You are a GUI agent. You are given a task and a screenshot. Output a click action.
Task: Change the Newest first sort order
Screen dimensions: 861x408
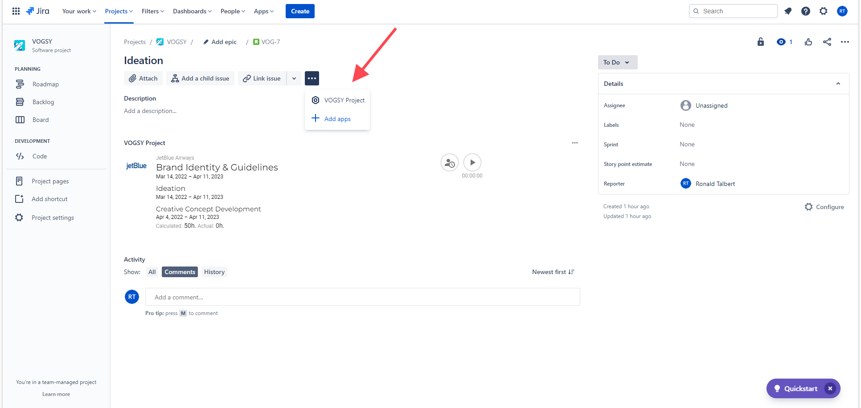tap(553, 272)
